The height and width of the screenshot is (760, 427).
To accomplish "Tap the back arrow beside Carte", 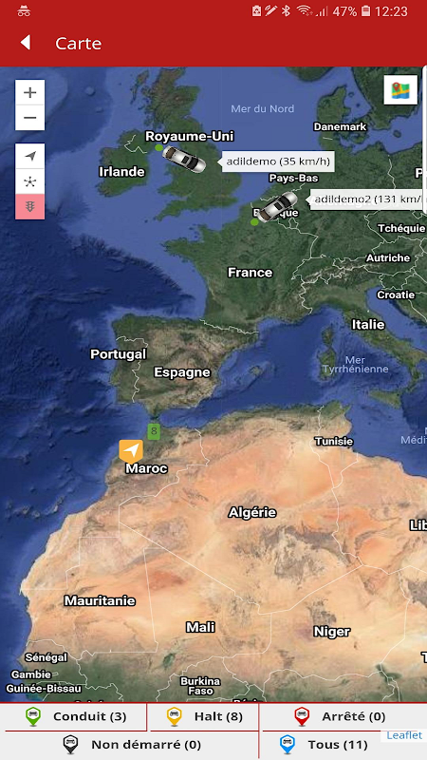I will tap(26, 43).
